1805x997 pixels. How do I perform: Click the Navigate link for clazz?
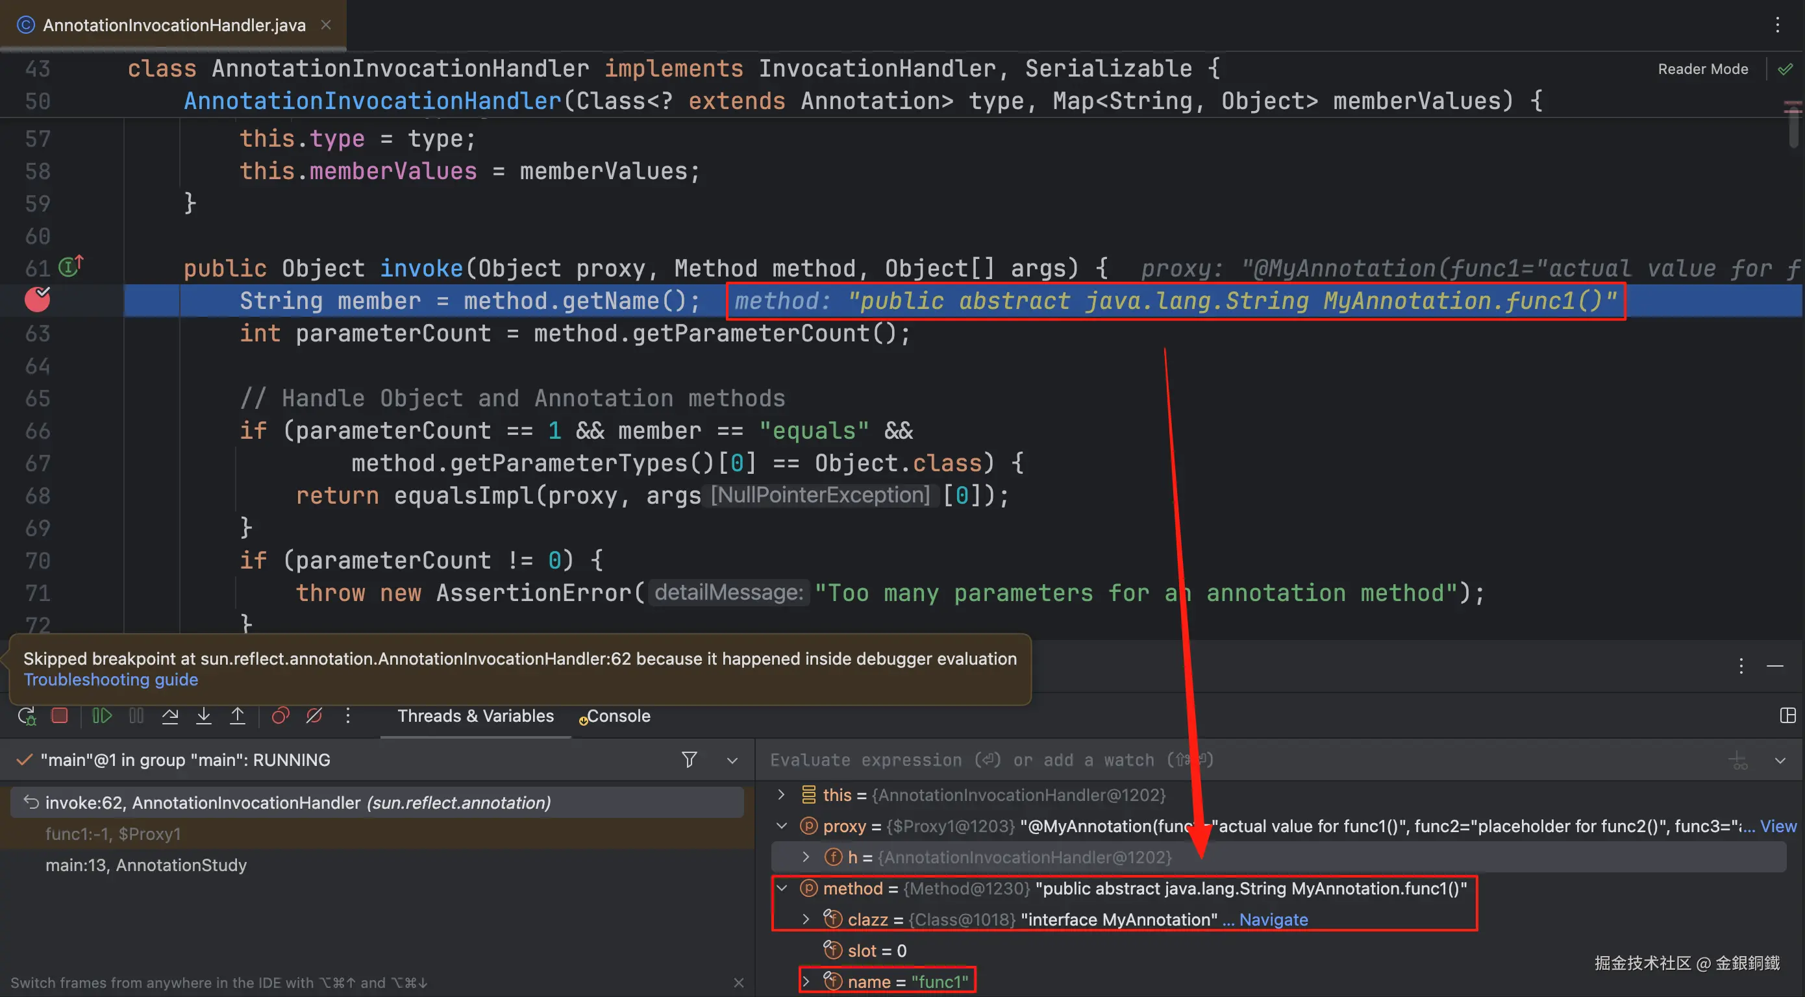point(1273,919)
